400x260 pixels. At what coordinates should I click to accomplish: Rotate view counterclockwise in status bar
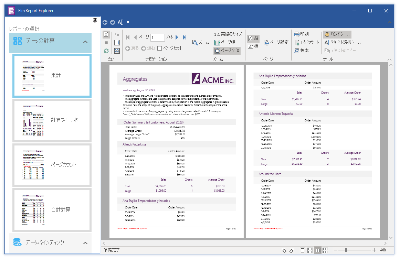click(284, 251)
